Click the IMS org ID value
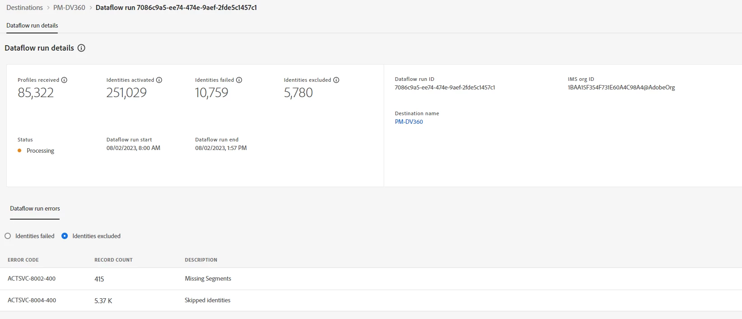This screenshot has width=742, height=319. point(621,88)
